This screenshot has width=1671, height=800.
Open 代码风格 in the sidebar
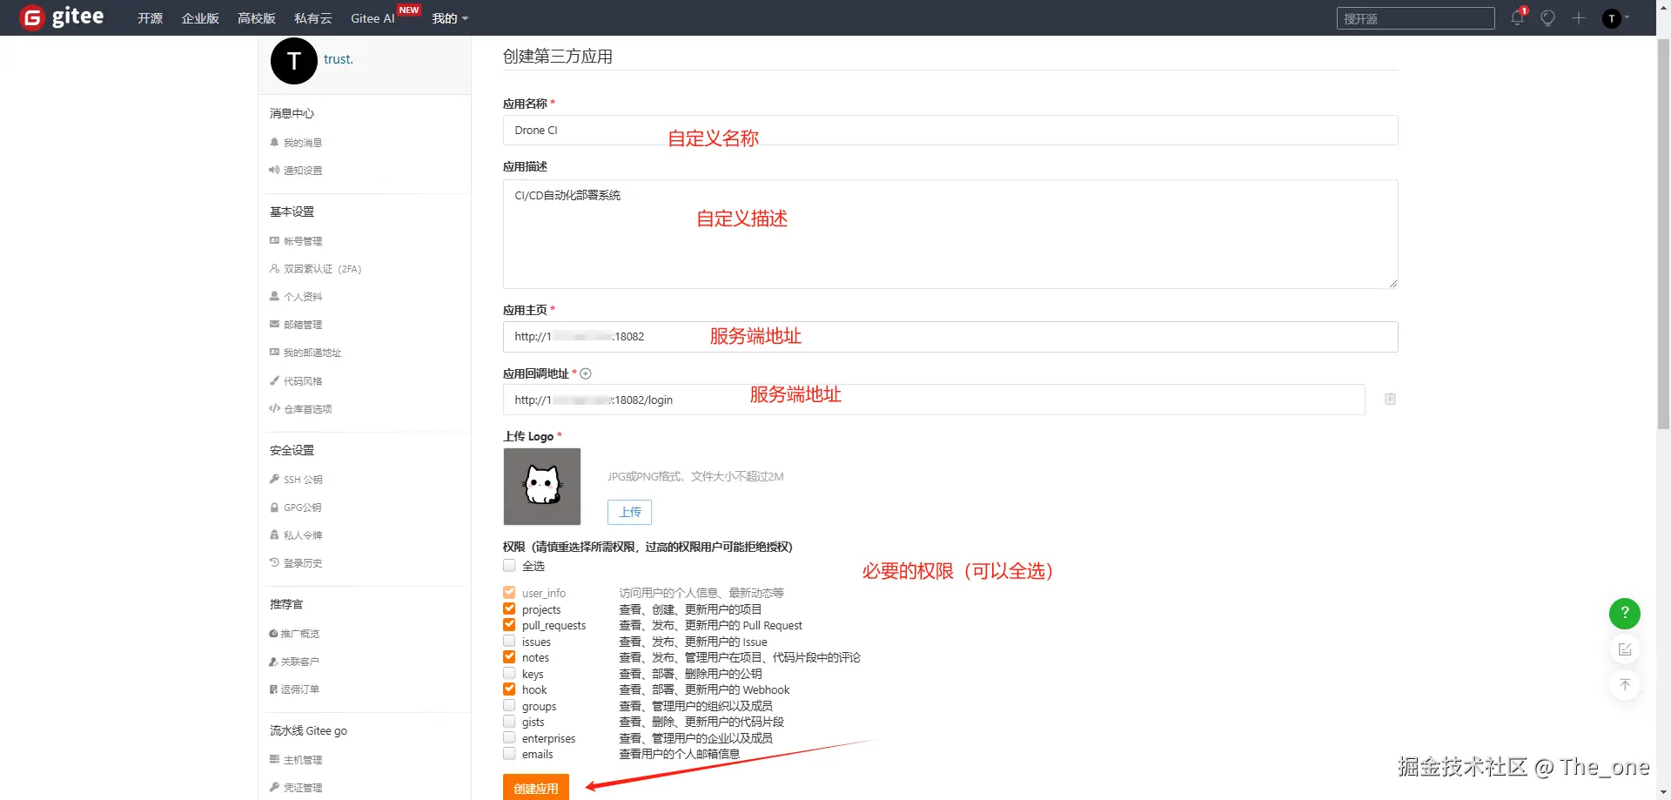click(296, 381)
